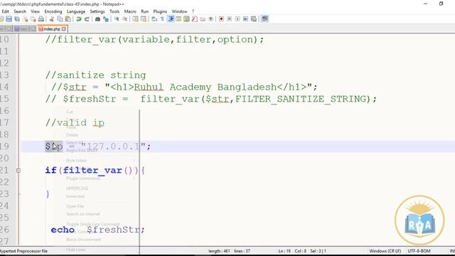Click the Close All toolbar icon

(x=33, y=19)
